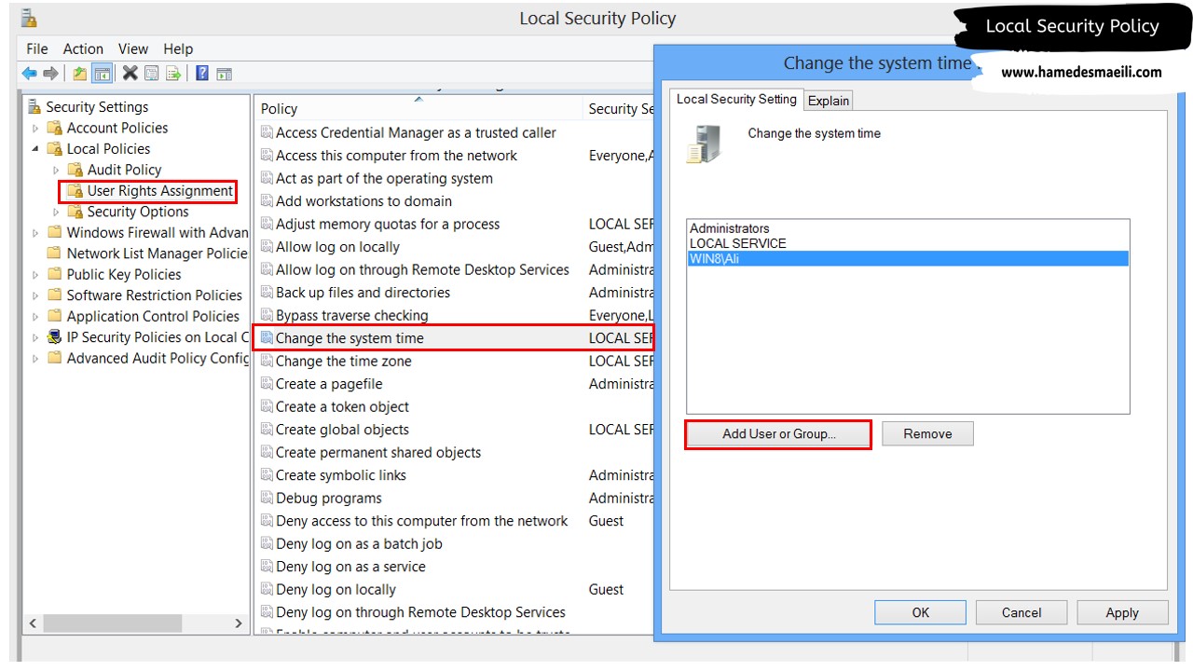Click the server icon in the dialog
The image size is (1193, 671).
[703, 145]
